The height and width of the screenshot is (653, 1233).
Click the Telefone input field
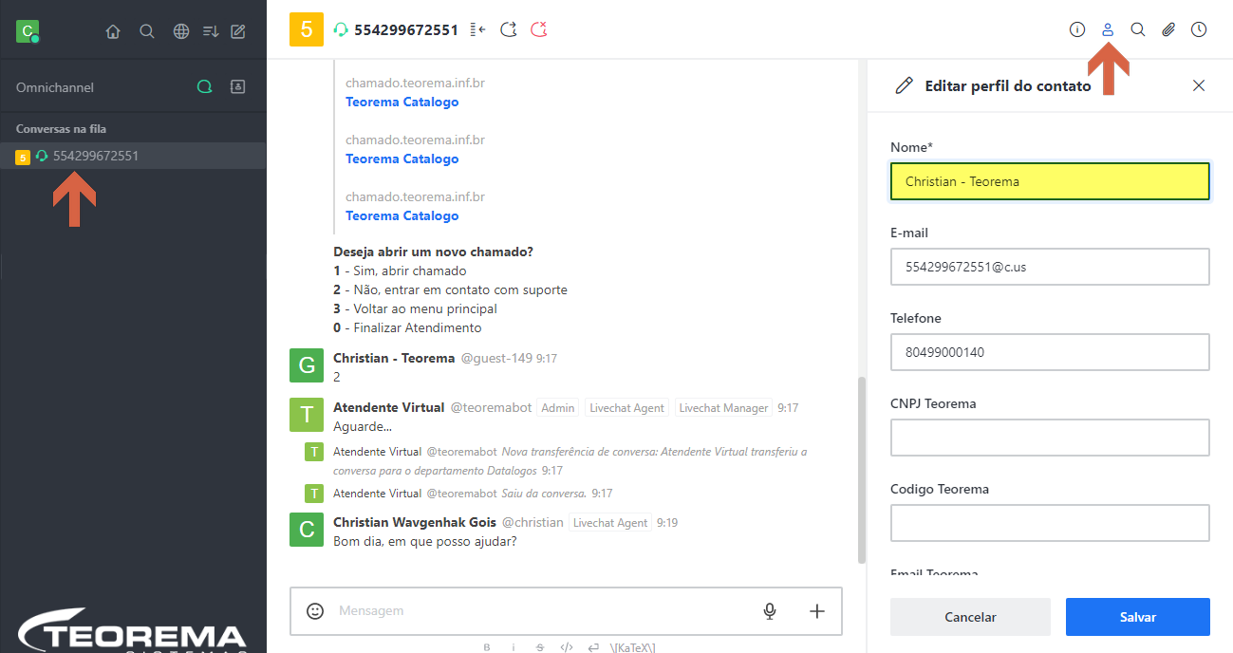pyautogui.click(x=1050, y=352)
